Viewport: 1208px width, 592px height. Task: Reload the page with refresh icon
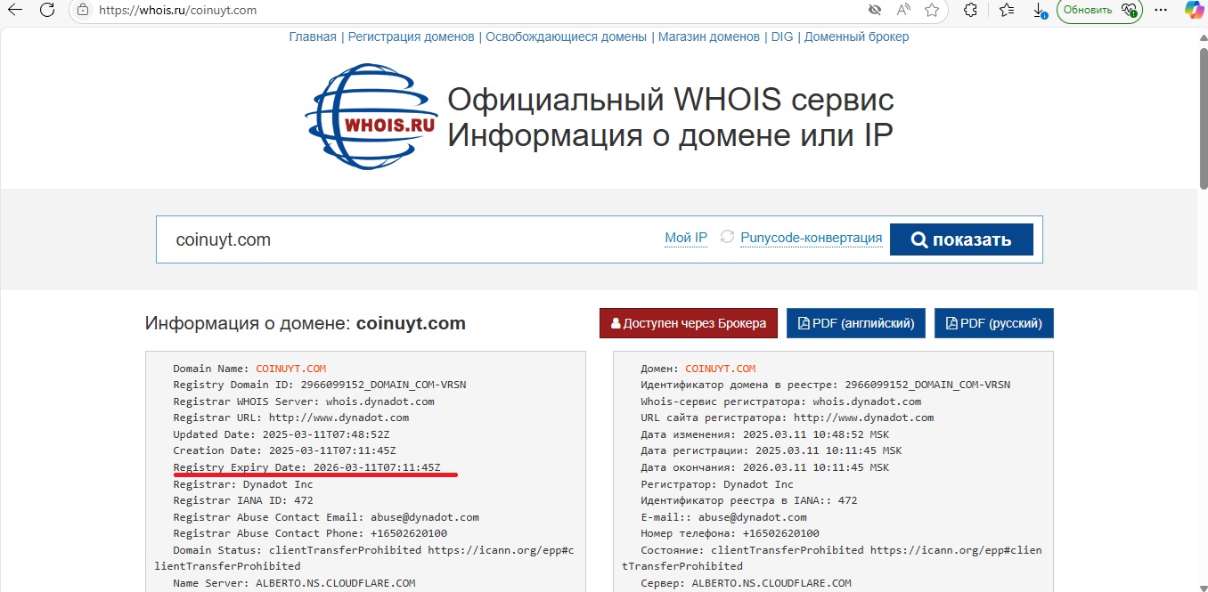pos(47,11)
